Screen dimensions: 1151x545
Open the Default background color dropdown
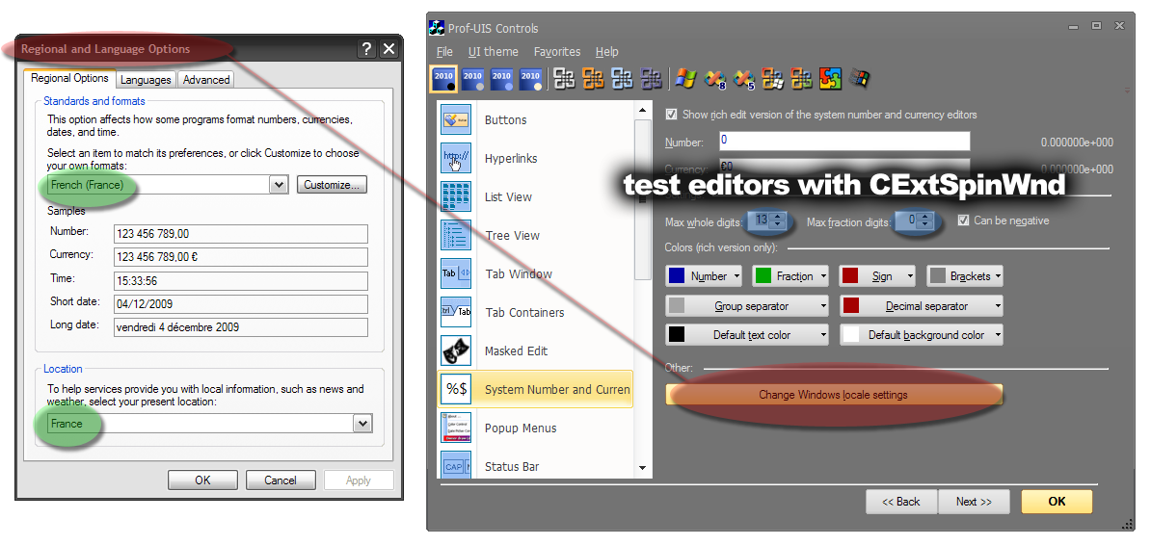(x=922, y=334)
